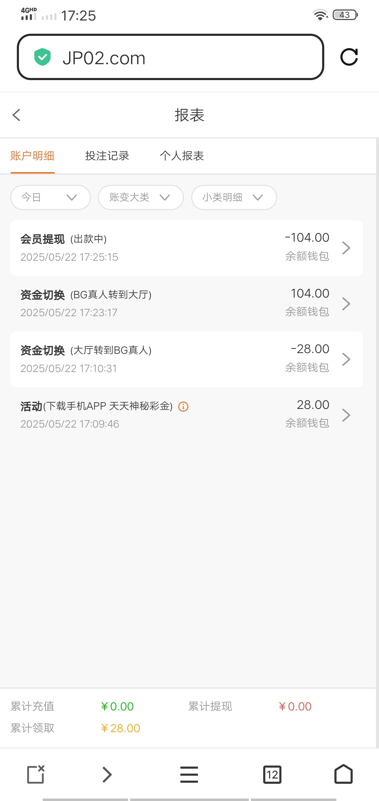
Task: Open the BG真人转到大厅 transfer record
Action: click(x=186, y=304)
